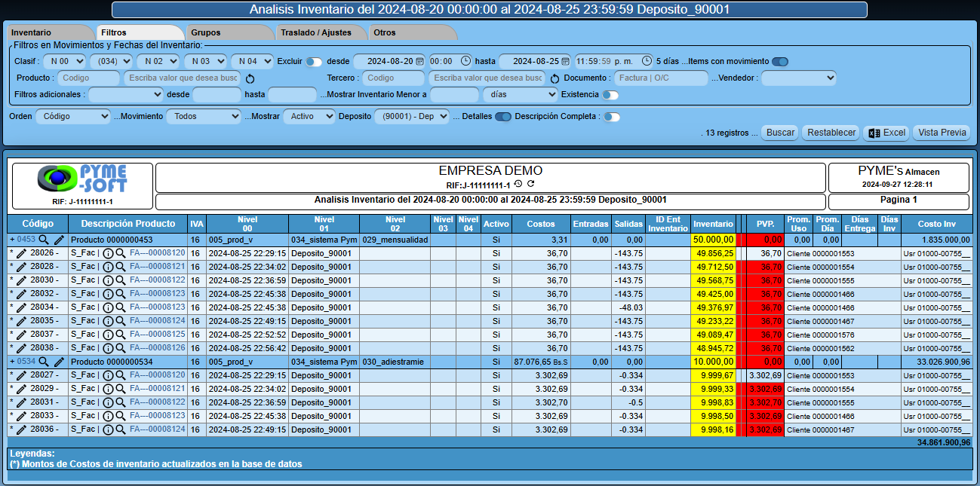Open the calendar picker in the desde date field

(419, 61)
